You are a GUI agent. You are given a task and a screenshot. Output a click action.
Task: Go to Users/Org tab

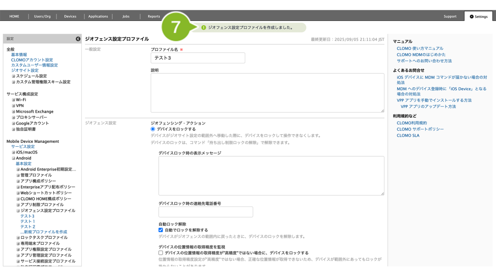coord(42,16)
